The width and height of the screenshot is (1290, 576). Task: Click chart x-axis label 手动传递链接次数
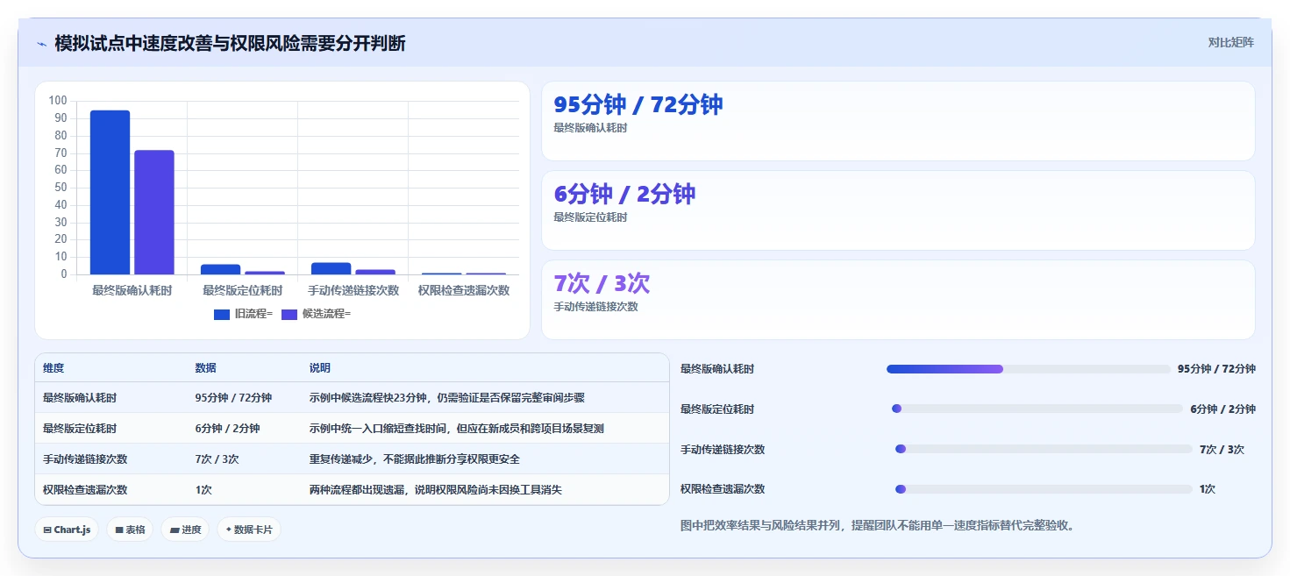[x=353, y=290]
